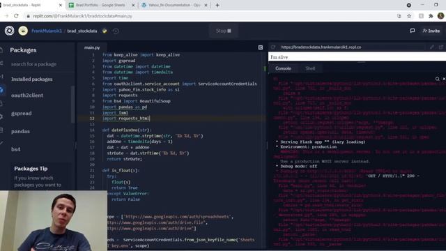Open the Files icon in left sidebar
Viewport: 446px width, 251px height.
click(1, 50)
